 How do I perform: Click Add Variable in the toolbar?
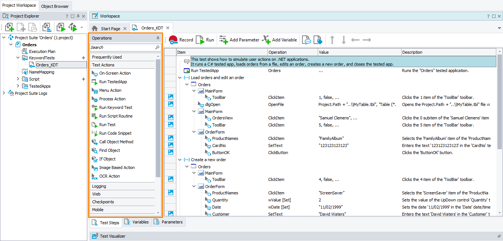(x=280, y=40)
